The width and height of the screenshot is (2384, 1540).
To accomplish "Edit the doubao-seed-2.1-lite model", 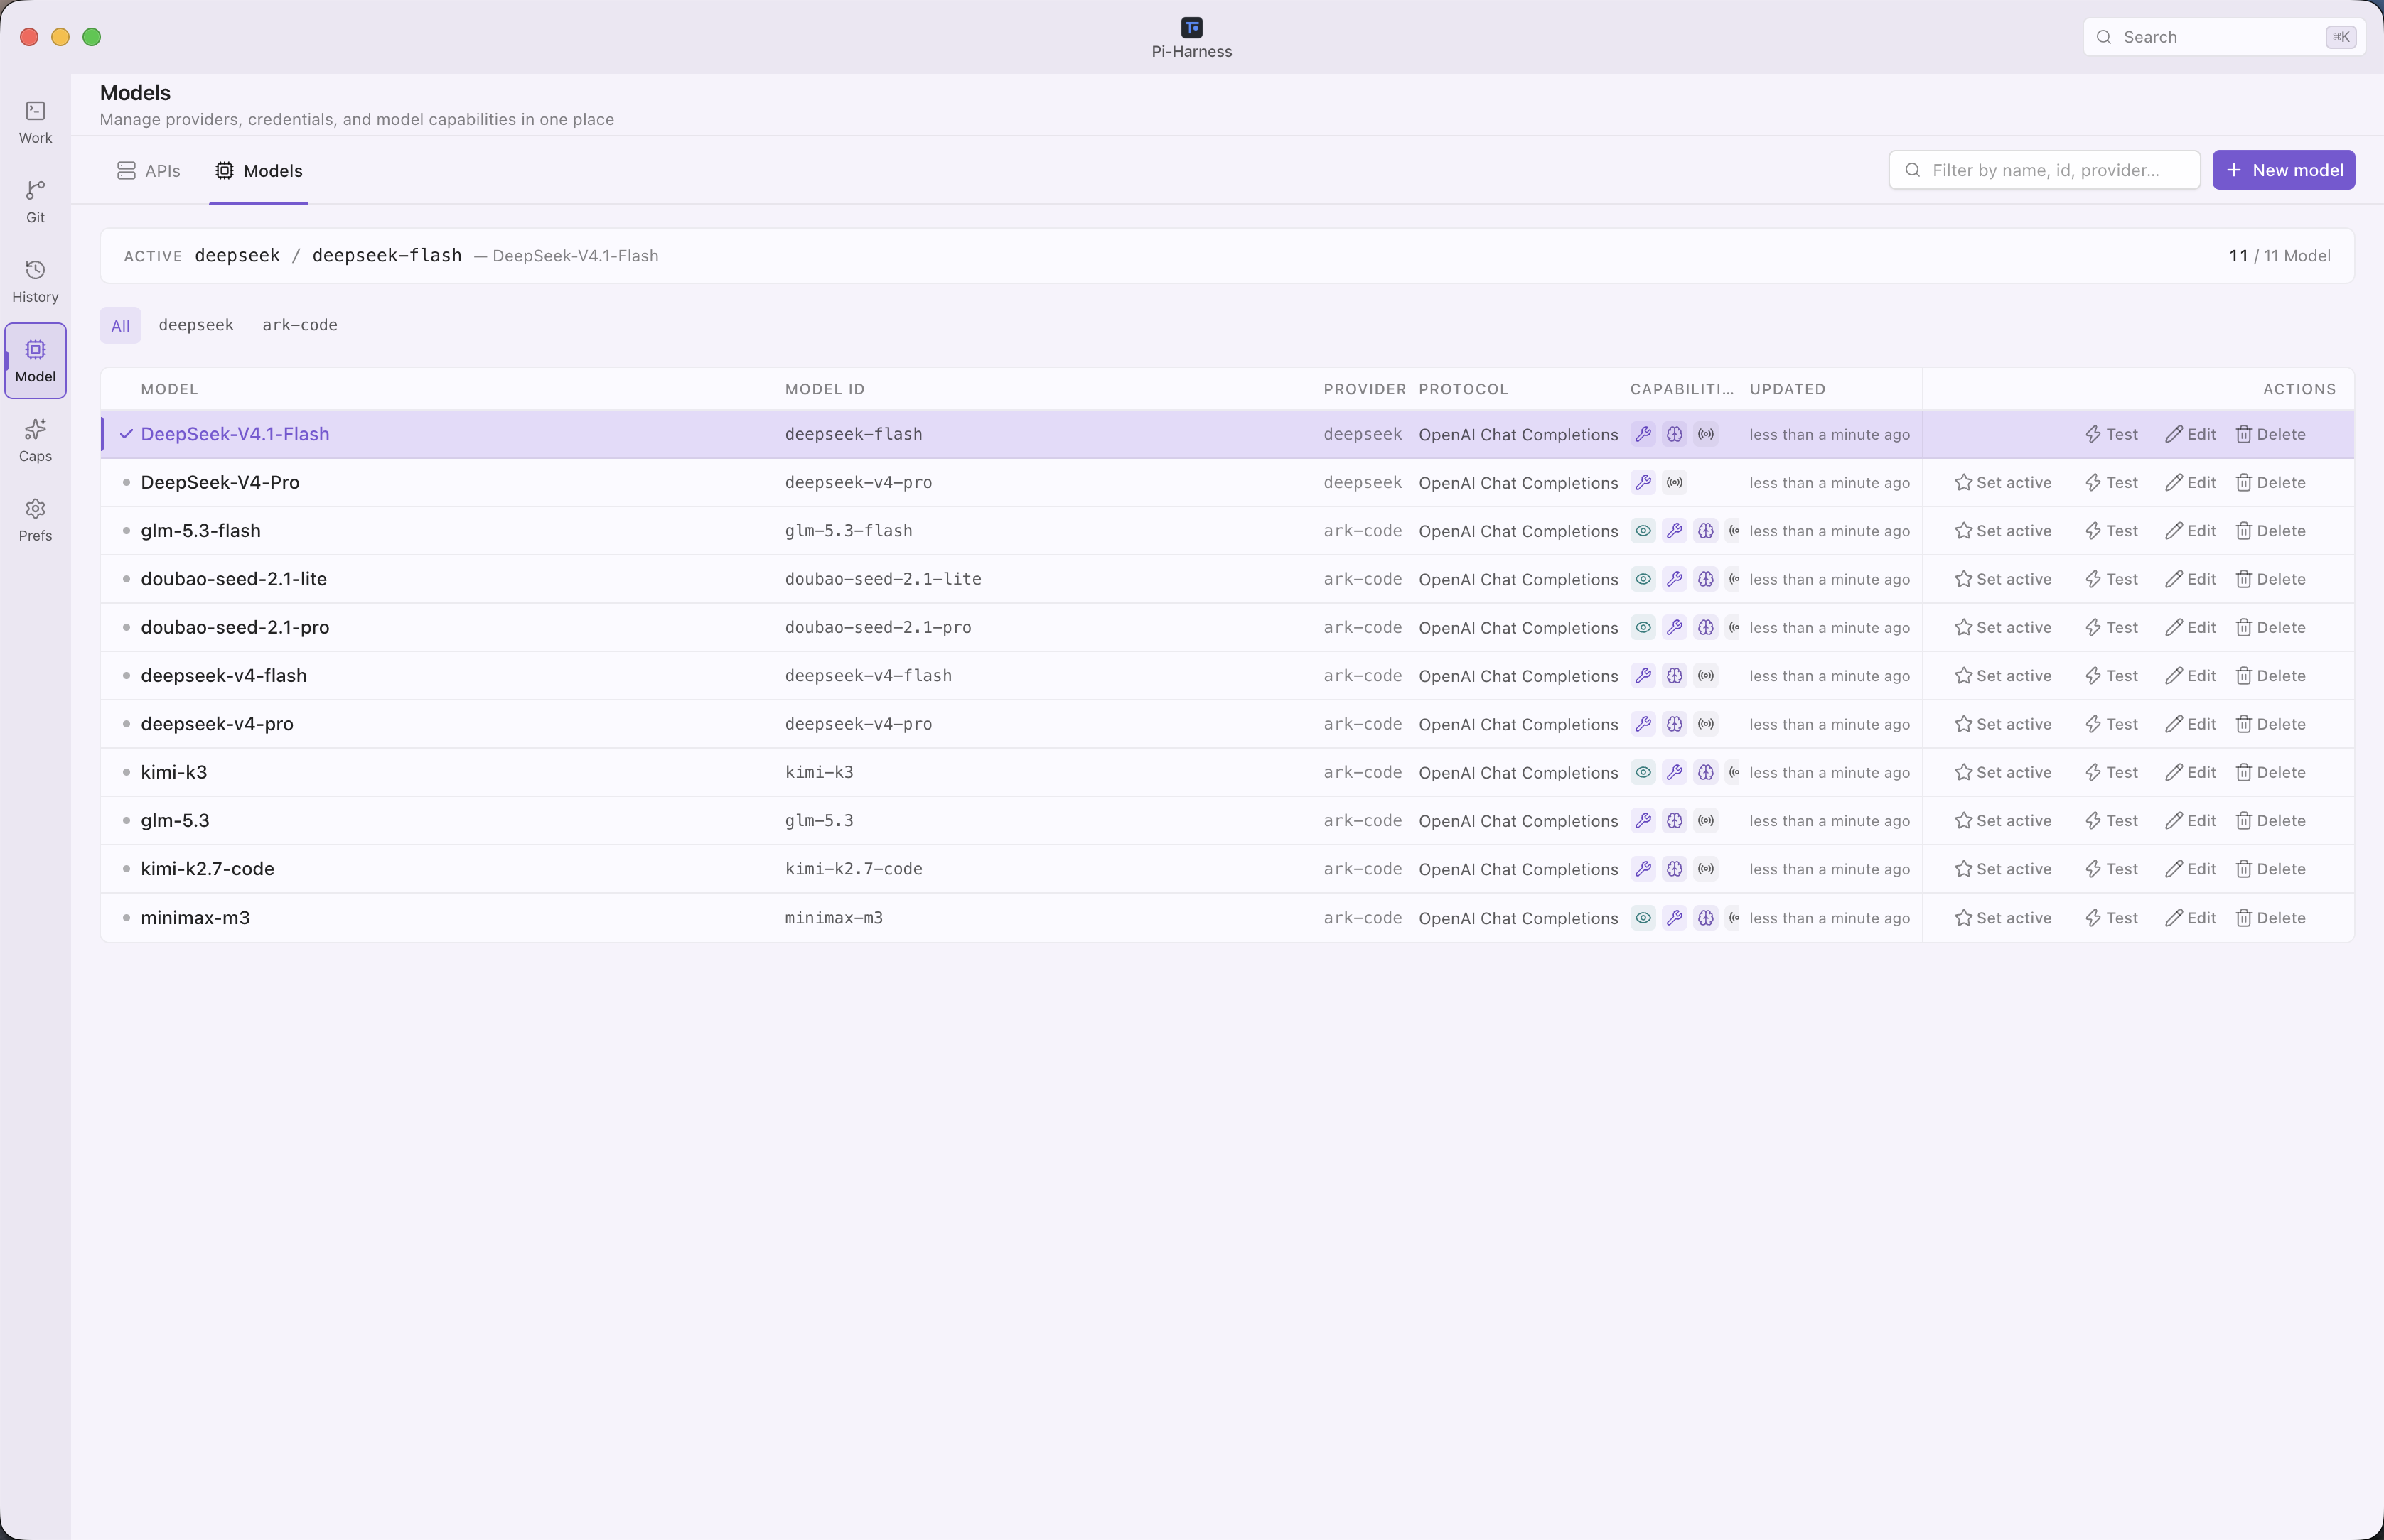I will 2190,579.
